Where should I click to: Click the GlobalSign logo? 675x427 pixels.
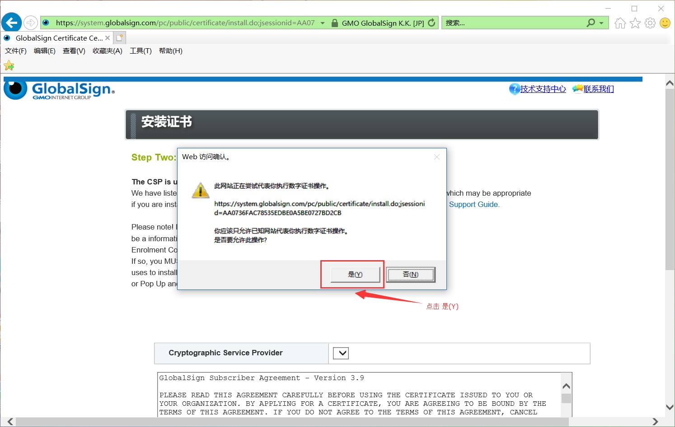(x=59, y=90)
